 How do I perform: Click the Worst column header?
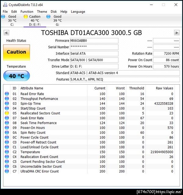pos(117,88)
